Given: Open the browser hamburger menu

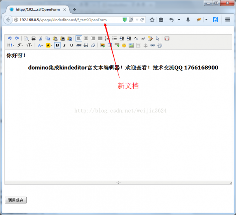Looking at the screenshot, I should pos(228,20).
